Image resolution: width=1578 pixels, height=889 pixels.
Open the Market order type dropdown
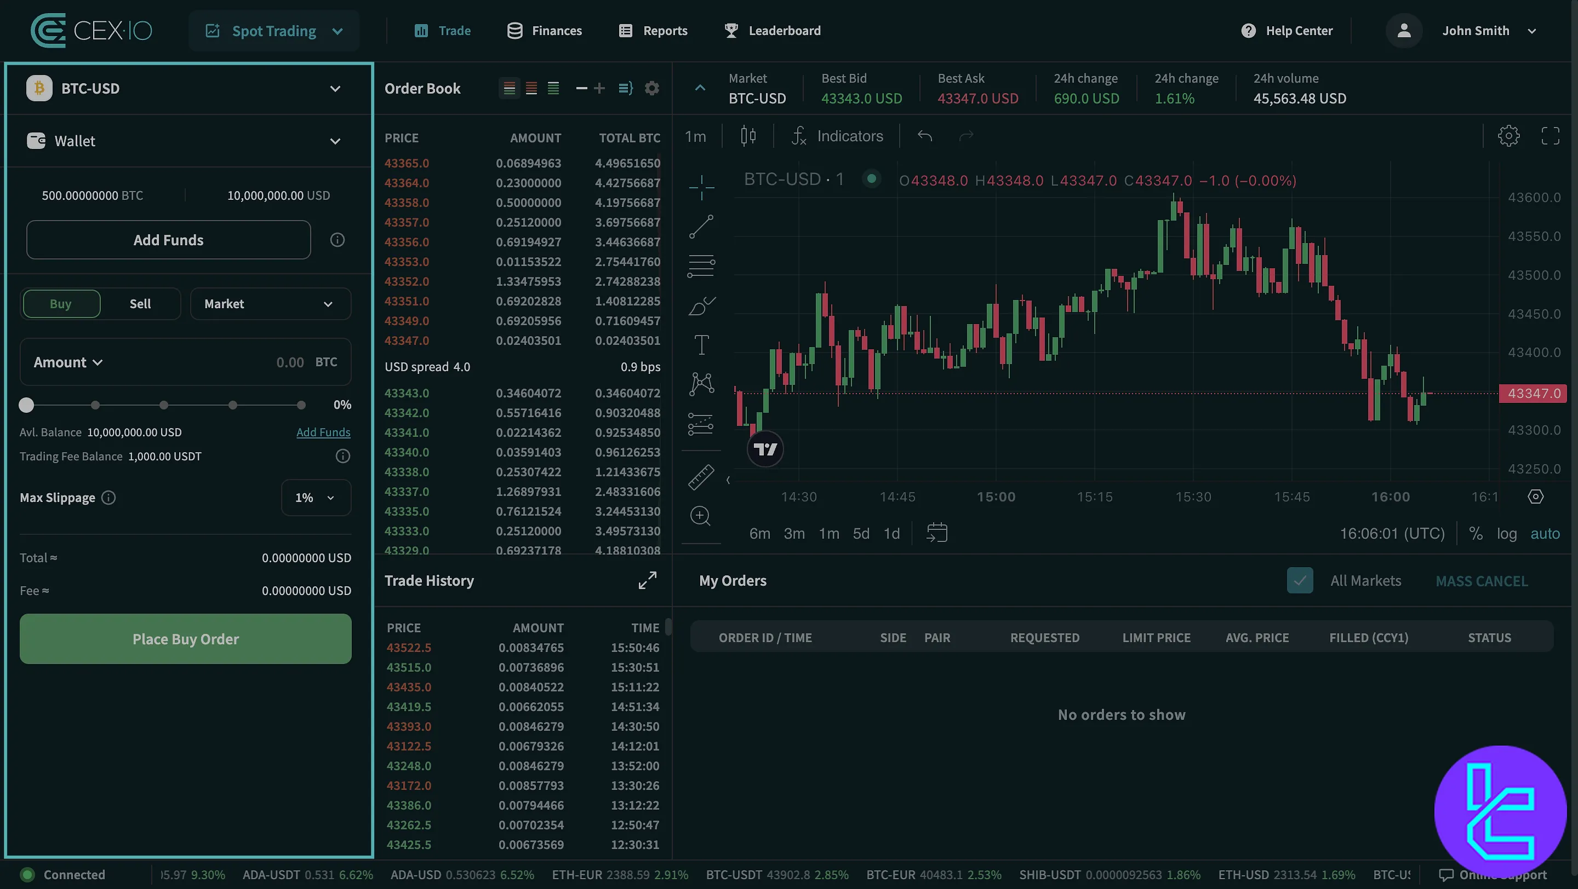tap(270, 303)
